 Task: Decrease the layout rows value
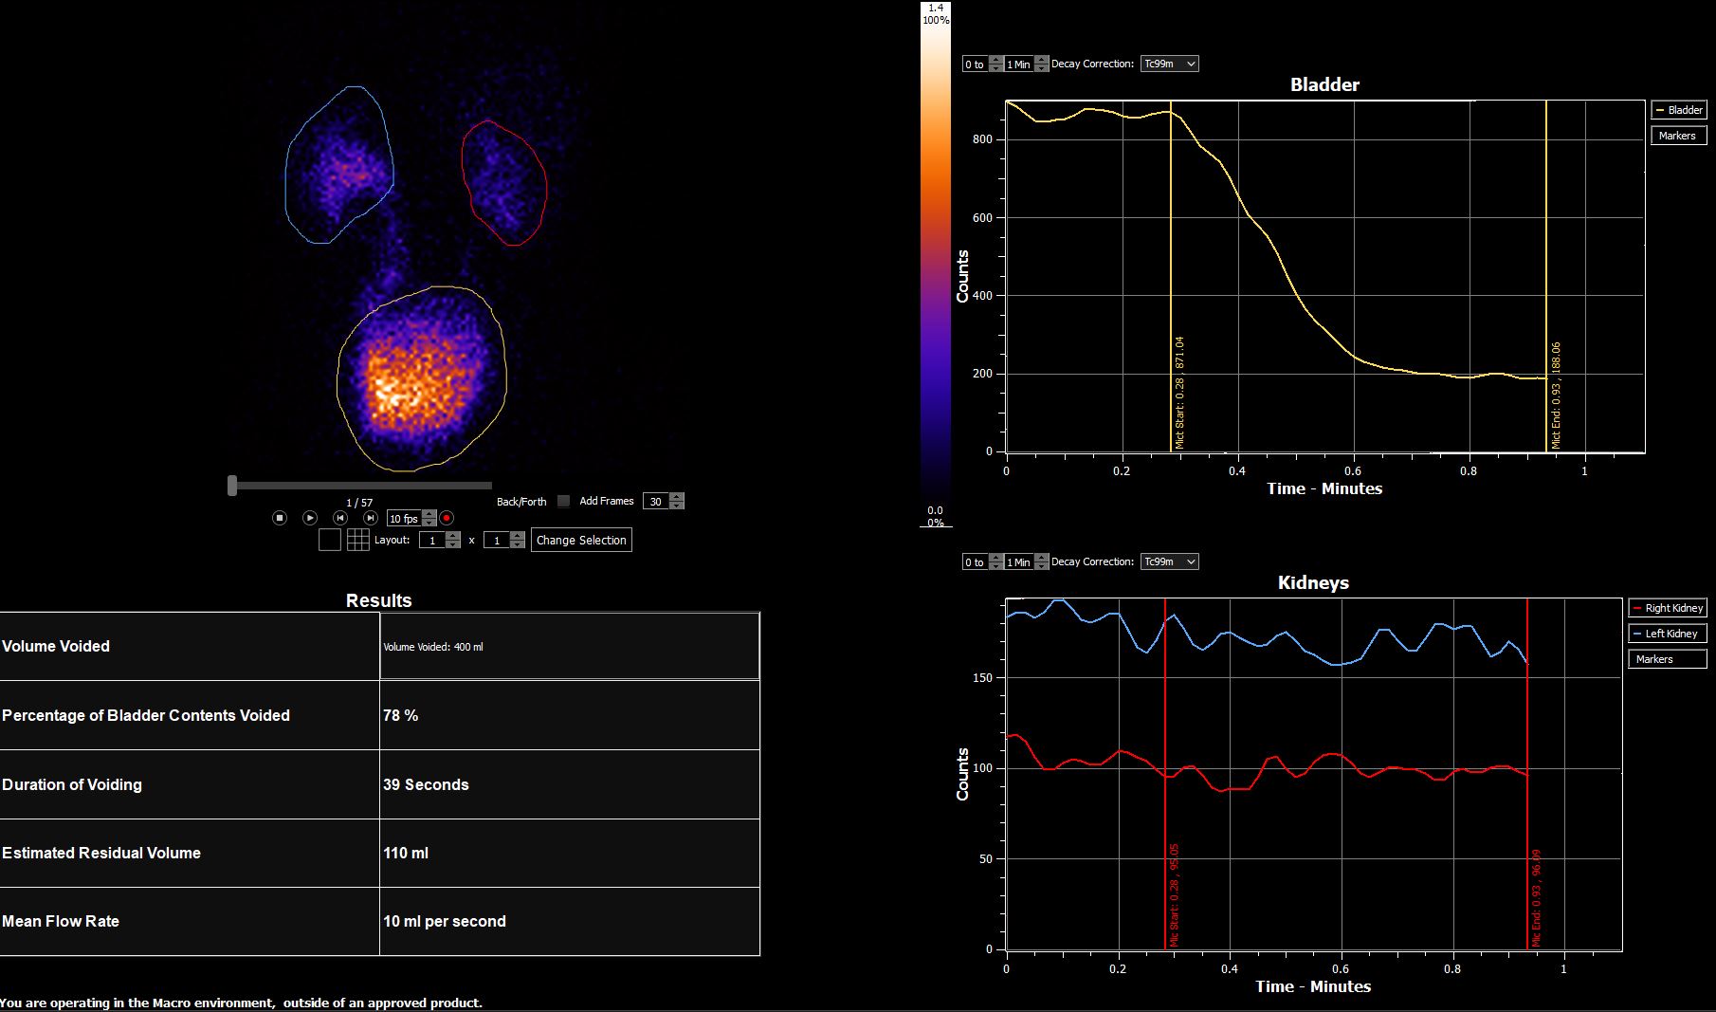pyautogui.click(x=453, y=543)
